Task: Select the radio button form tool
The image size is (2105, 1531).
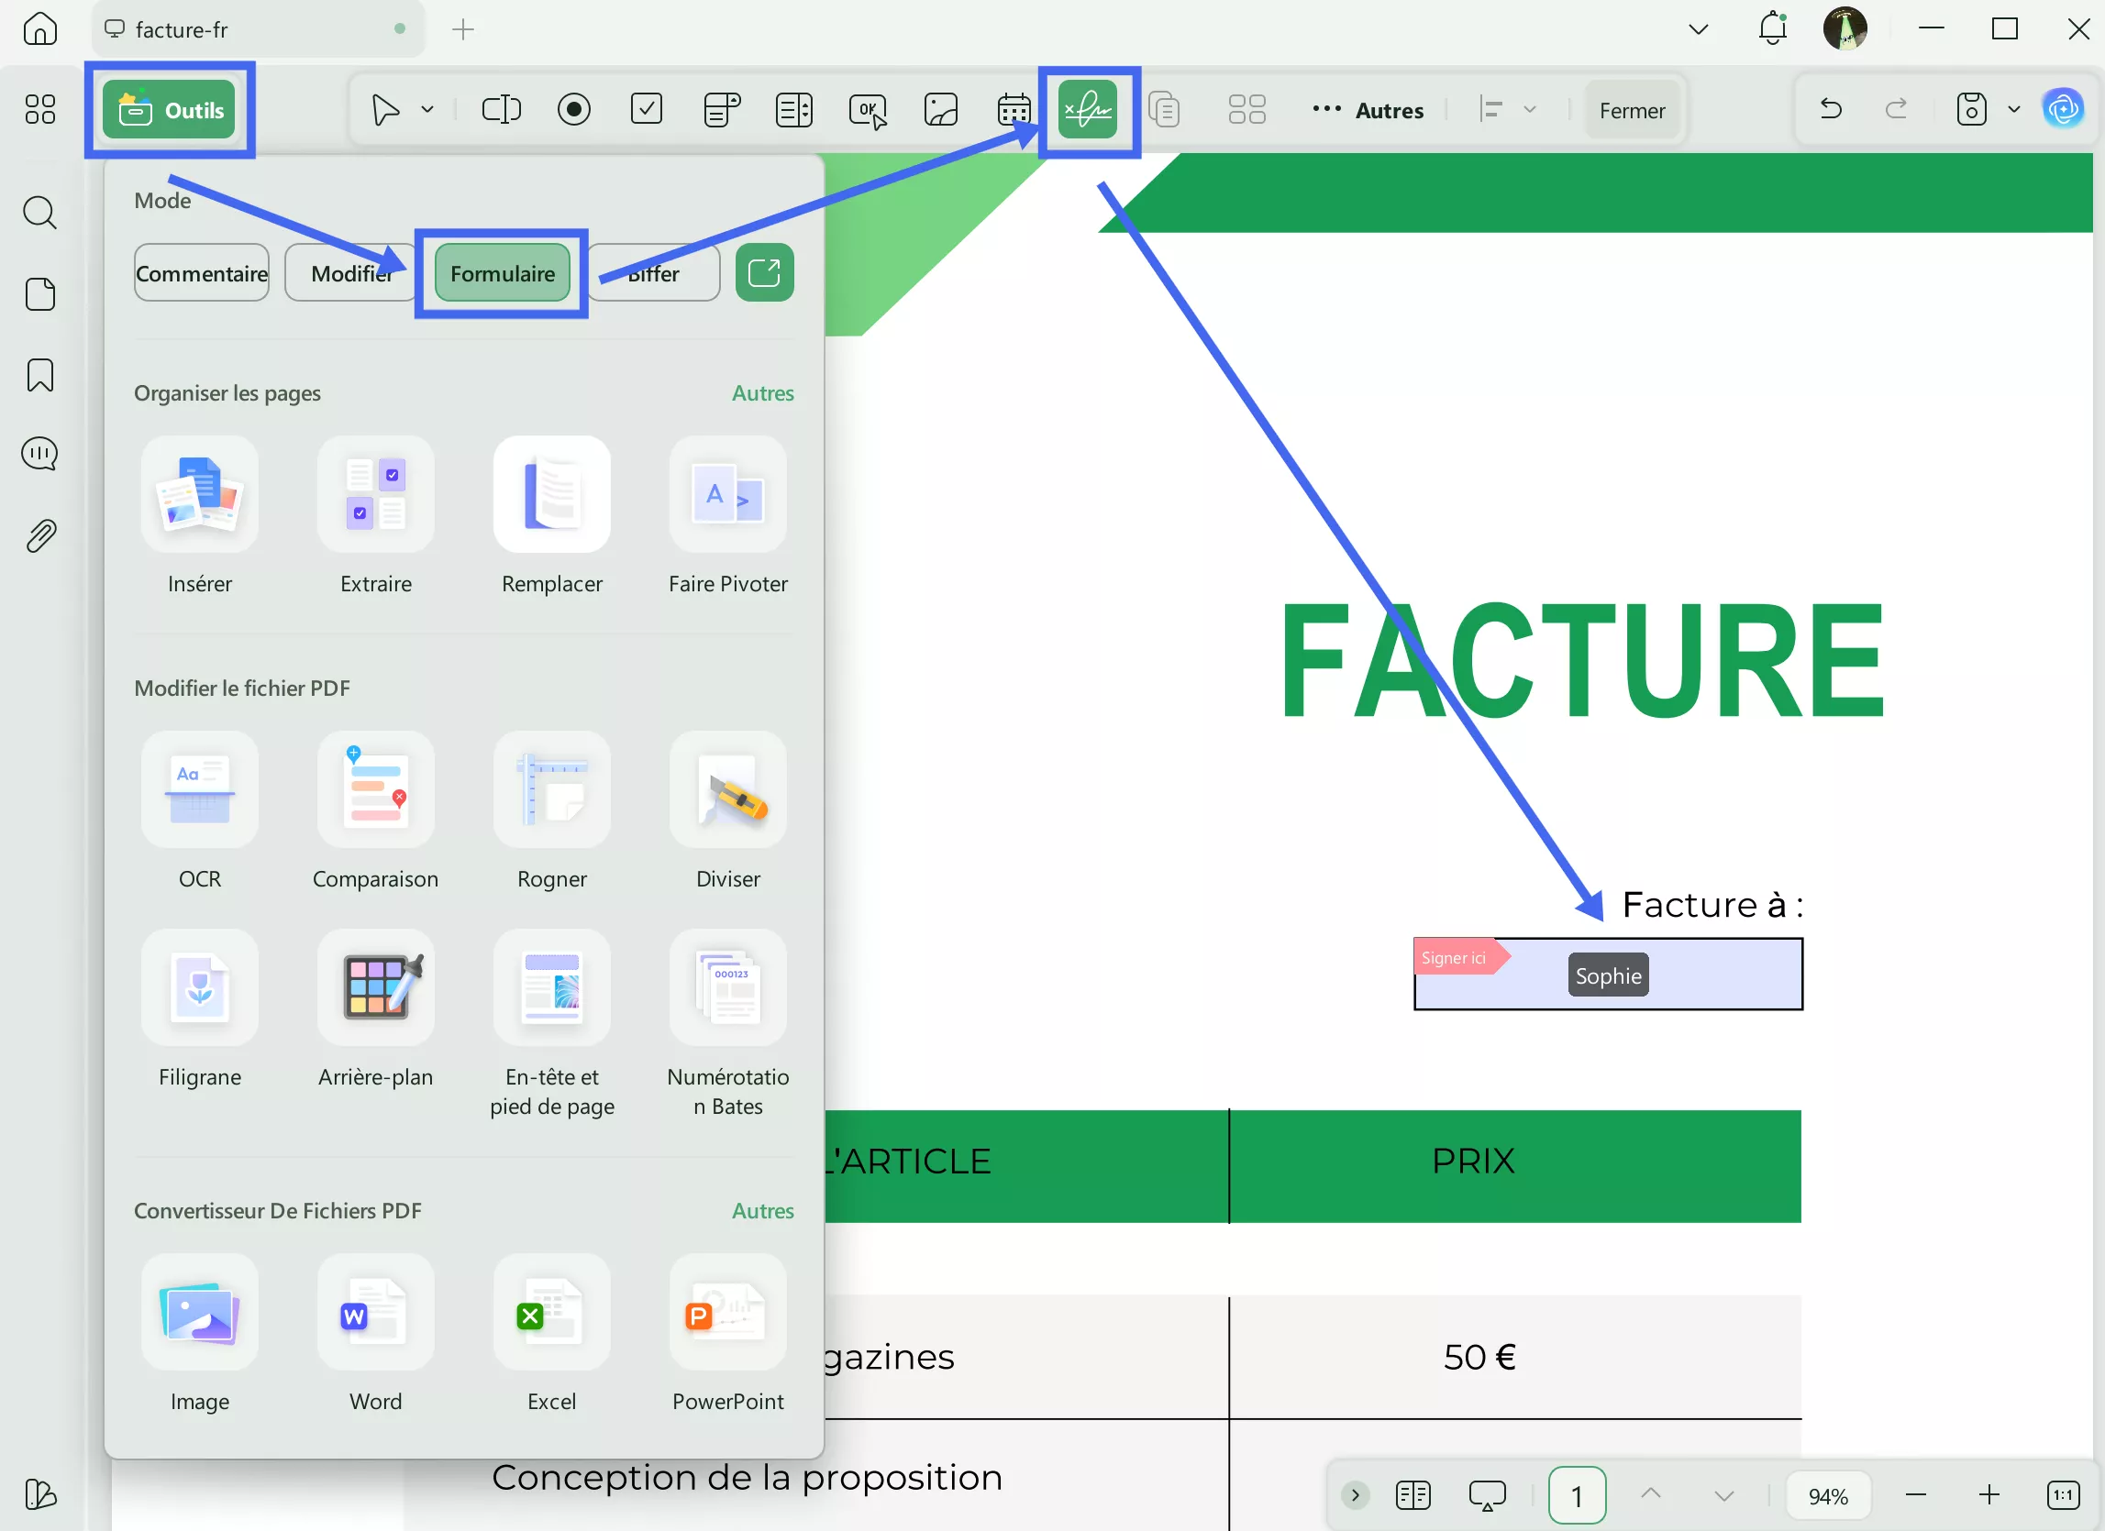Action: click(x=573, y=109)
